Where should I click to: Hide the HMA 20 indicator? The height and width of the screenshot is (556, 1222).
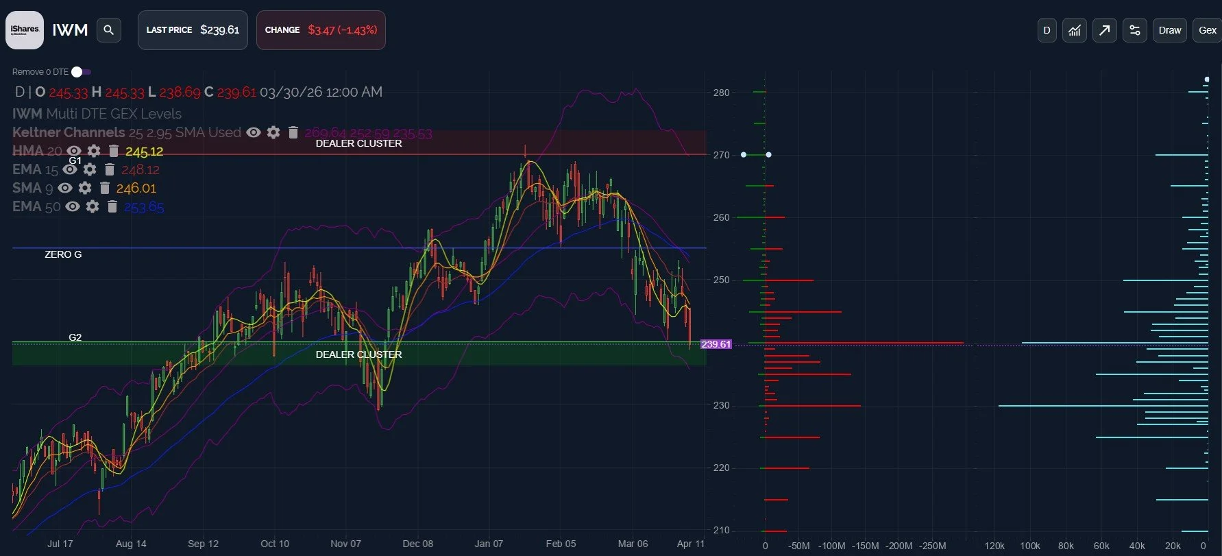point(74,151)
